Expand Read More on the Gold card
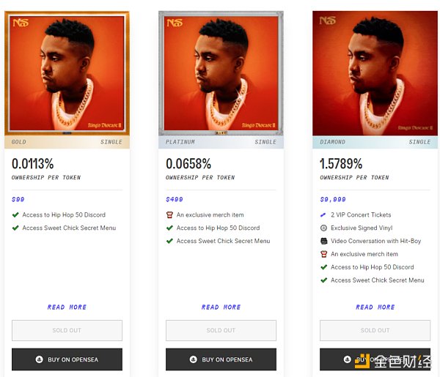 tap(67, 307)
